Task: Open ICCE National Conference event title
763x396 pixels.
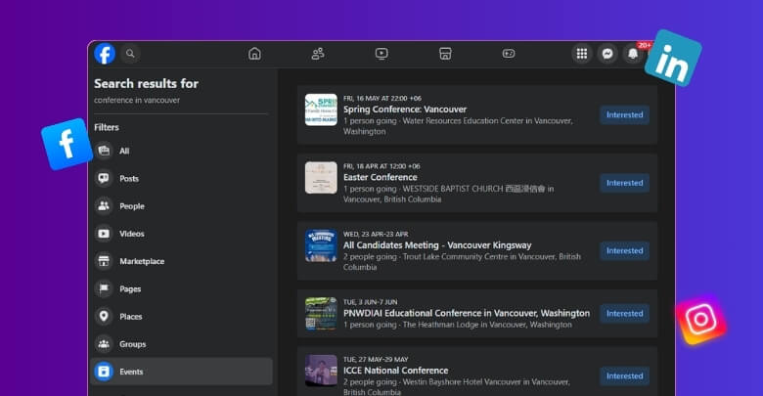Action: click(x=395, y=371)
